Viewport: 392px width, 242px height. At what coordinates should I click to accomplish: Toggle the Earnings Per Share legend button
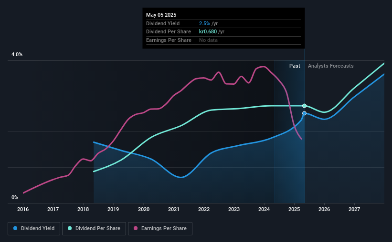coord(160,229)
